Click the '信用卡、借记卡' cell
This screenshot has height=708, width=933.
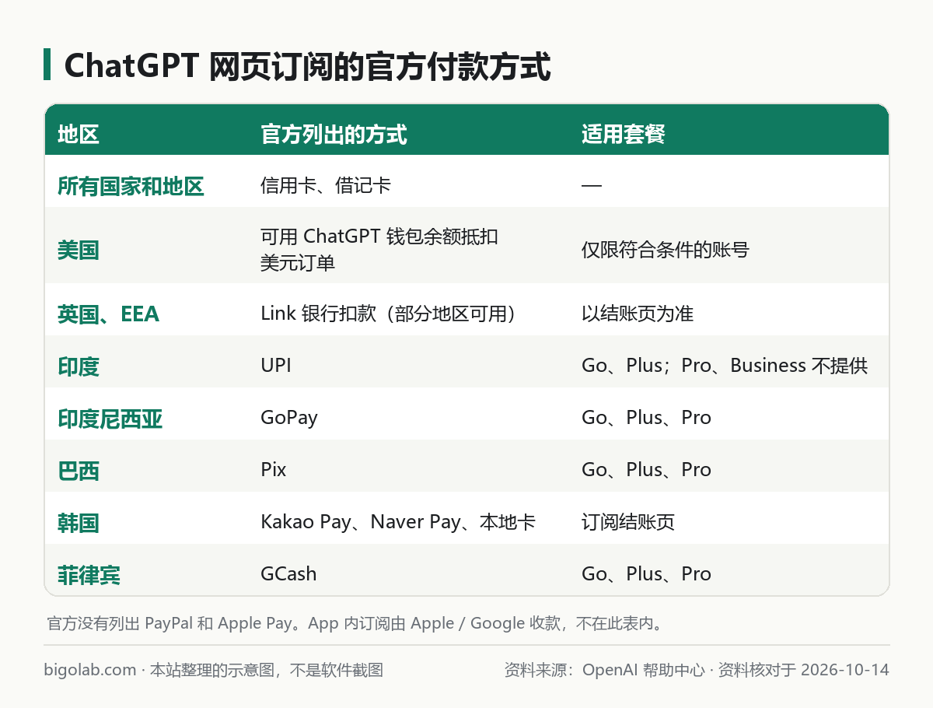point(326,186)
